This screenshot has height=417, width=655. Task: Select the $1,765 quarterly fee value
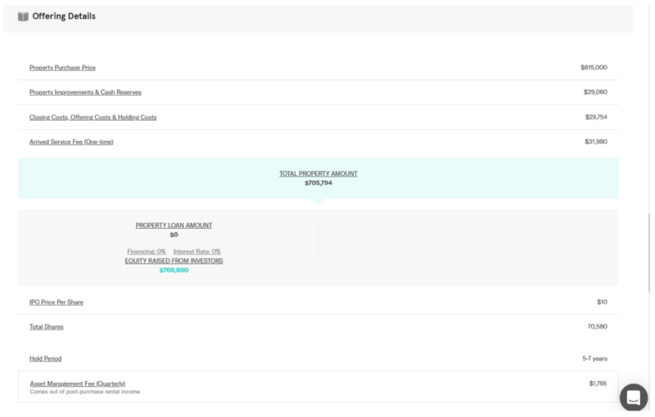tap(598, 383)
